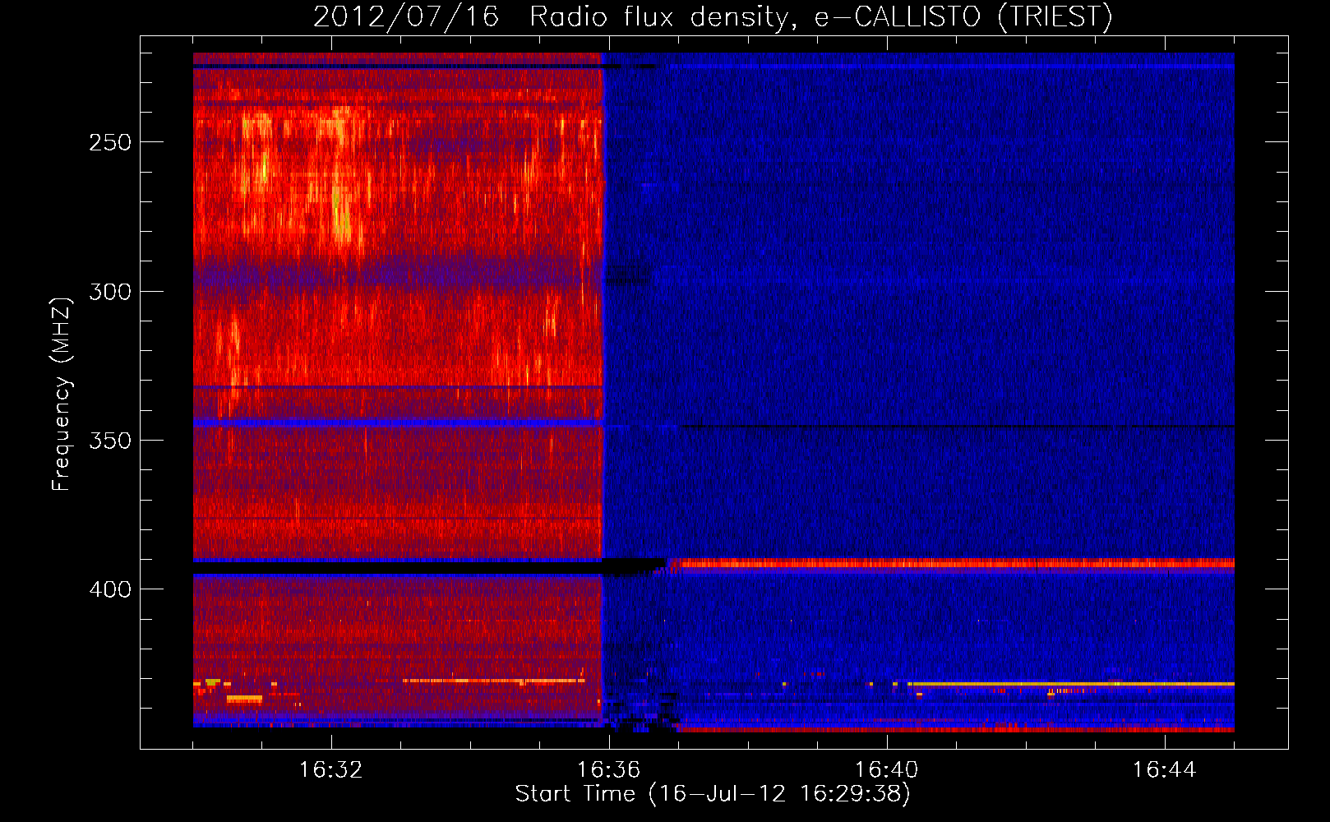
Task: Click the 400 frequency tick label
Action: pyautogui.click(x=110, y=589)
